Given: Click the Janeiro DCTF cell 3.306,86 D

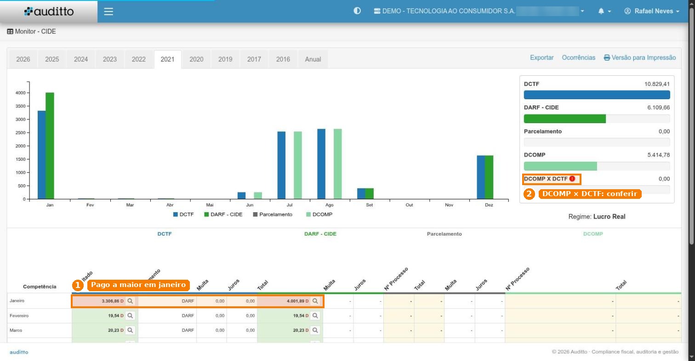Looking at the screenshot, I should click(x=105, y=301).
